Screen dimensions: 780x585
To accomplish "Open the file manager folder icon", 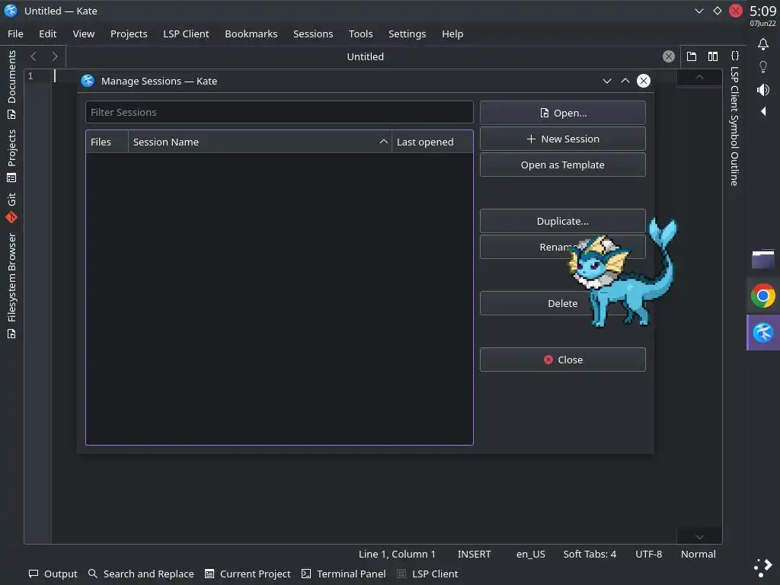I will (x=763, y=259).
